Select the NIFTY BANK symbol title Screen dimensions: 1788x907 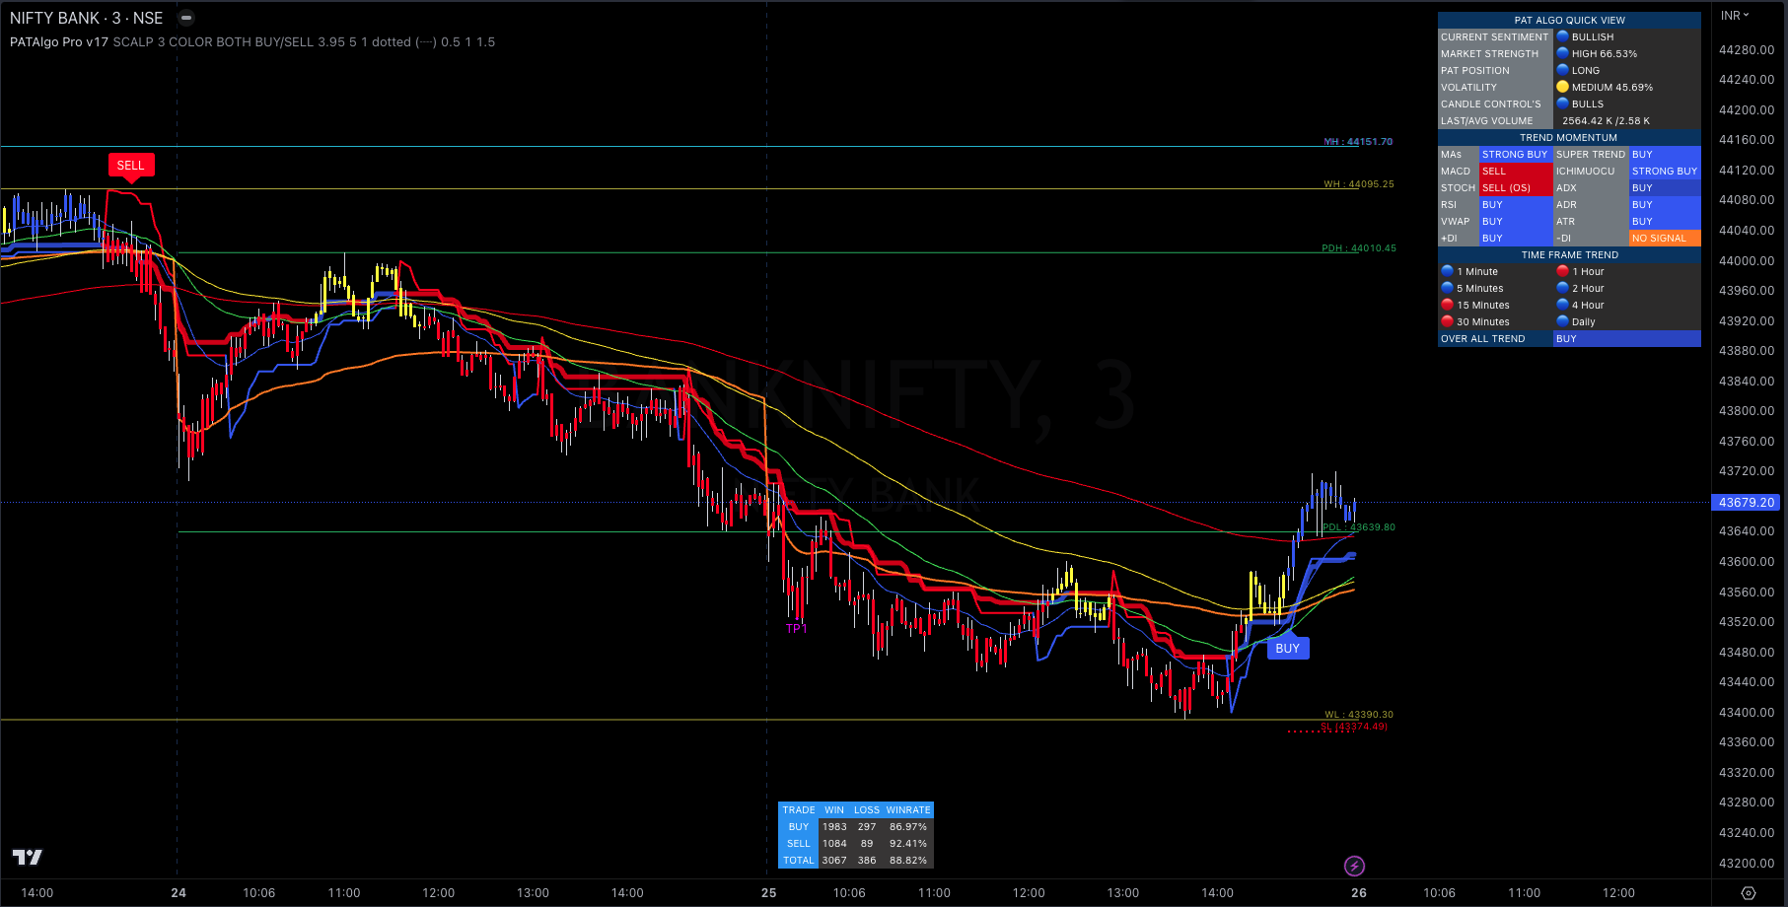tap(86, 18)
